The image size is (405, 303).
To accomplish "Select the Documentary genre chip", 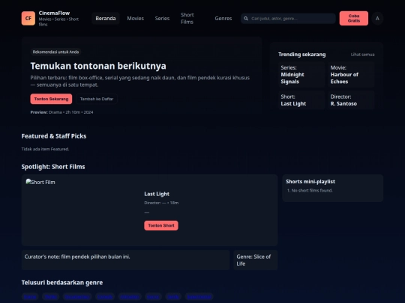I will 77,297.
